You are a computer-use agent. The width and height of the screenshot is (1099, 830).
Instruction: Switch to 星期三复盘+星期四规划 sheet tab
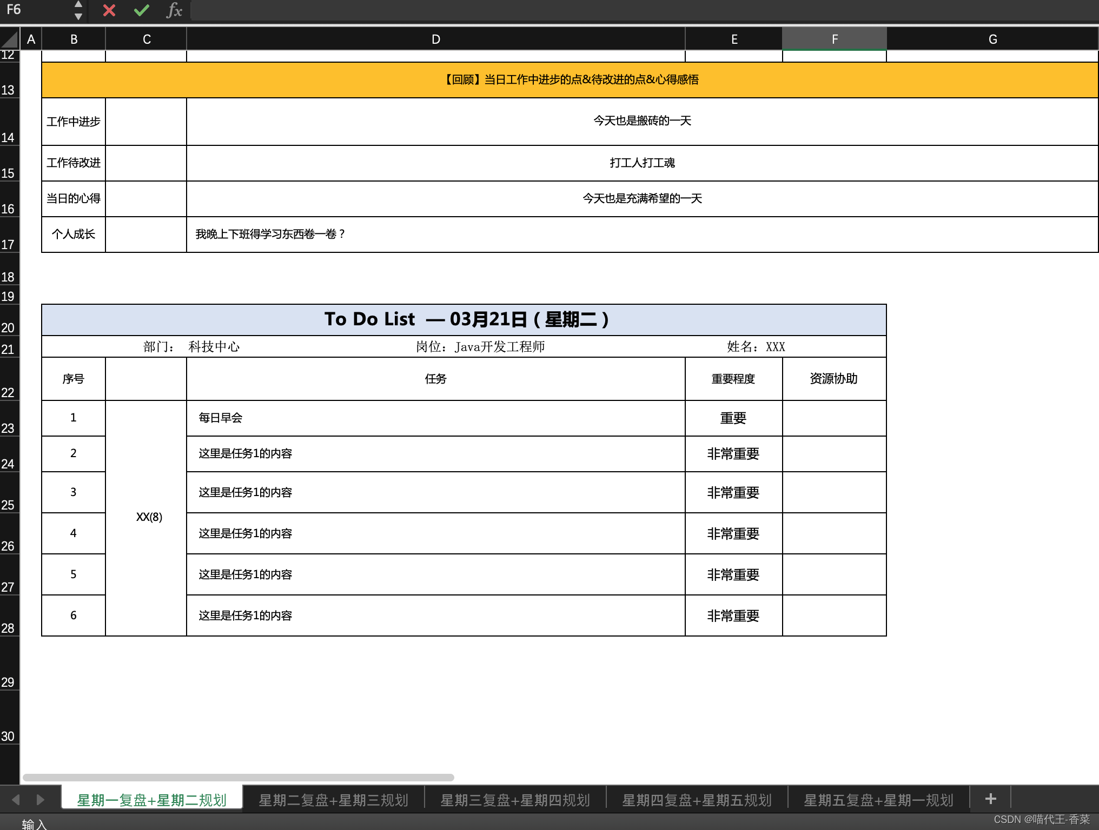[515, 800]
